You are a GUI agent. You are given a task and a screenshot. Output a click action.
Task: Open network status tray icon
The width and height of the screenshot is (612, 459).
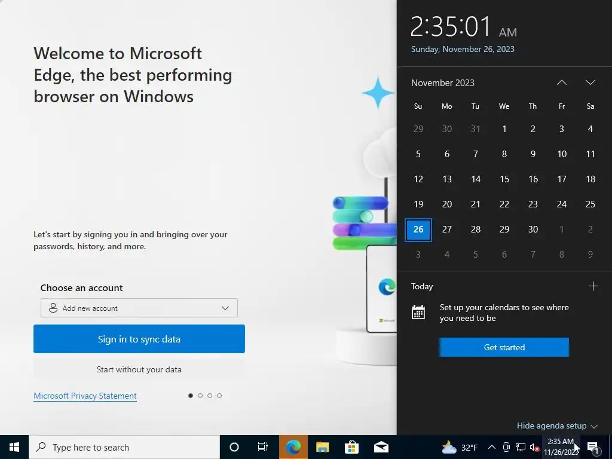click(x=521, y=447)
